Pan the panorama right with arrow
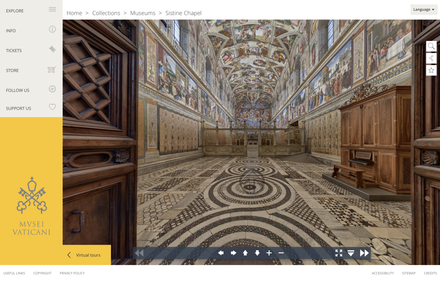This screenshot has width=440, height=281. [x=233, y=253]
